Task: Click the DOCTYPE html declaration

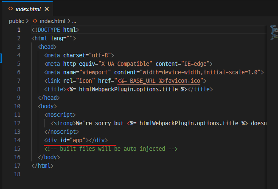Action: (x=55, y=30)
